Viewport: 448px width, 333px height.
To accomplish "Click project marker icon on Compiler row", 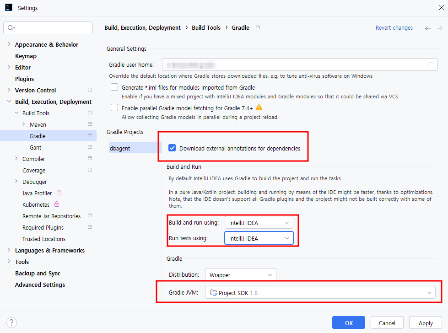I will pyautogui.click(x=90, y=158).
